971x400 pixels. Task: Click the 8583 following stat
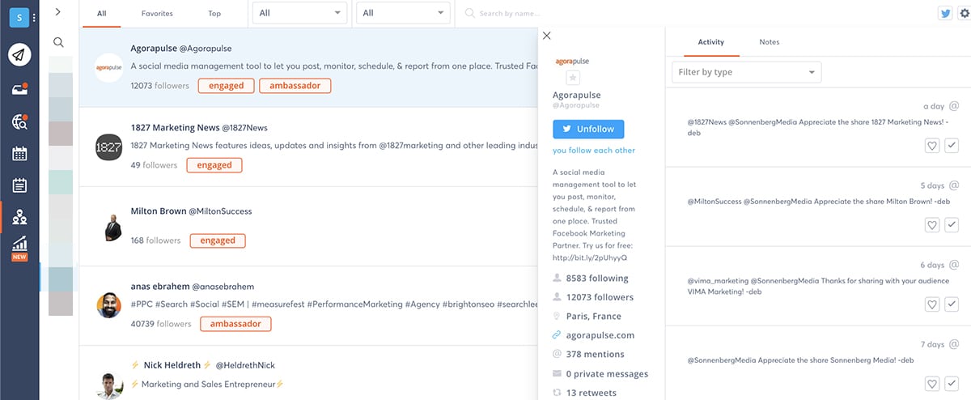[597, 278]
